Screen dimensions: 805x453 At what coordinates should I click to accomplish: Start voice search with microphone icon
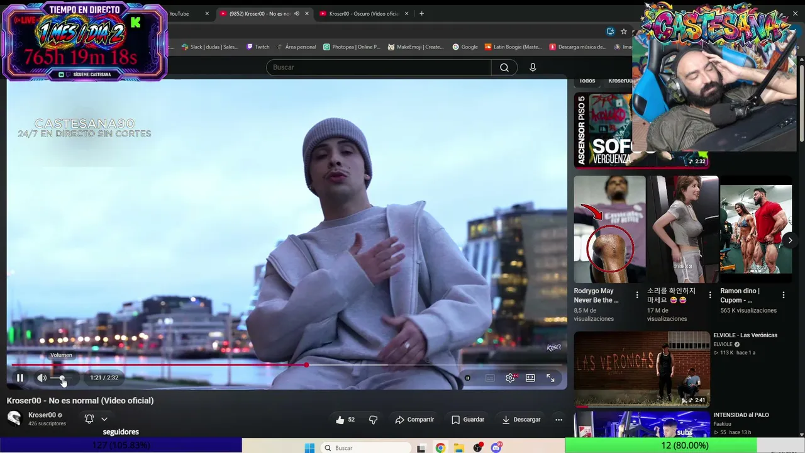533,67
